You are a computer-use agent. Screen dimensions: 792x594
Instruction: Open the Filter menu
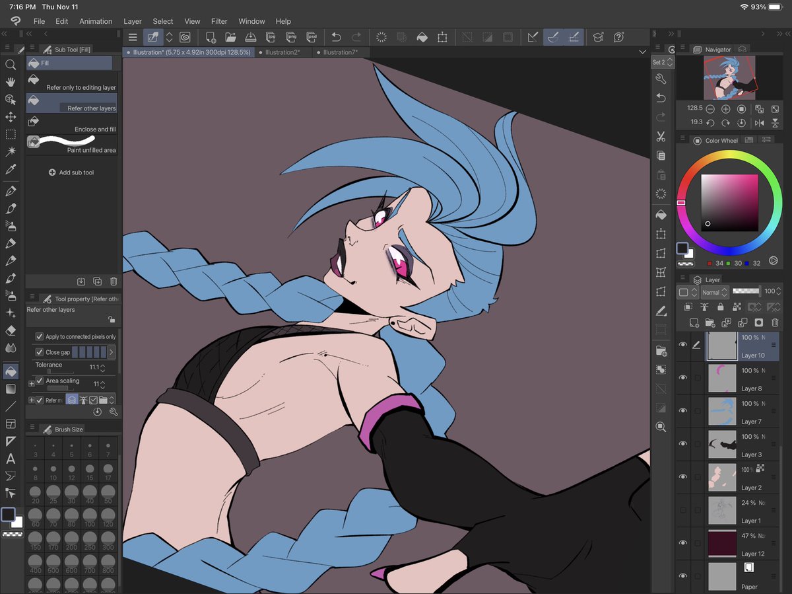[219, 21]
